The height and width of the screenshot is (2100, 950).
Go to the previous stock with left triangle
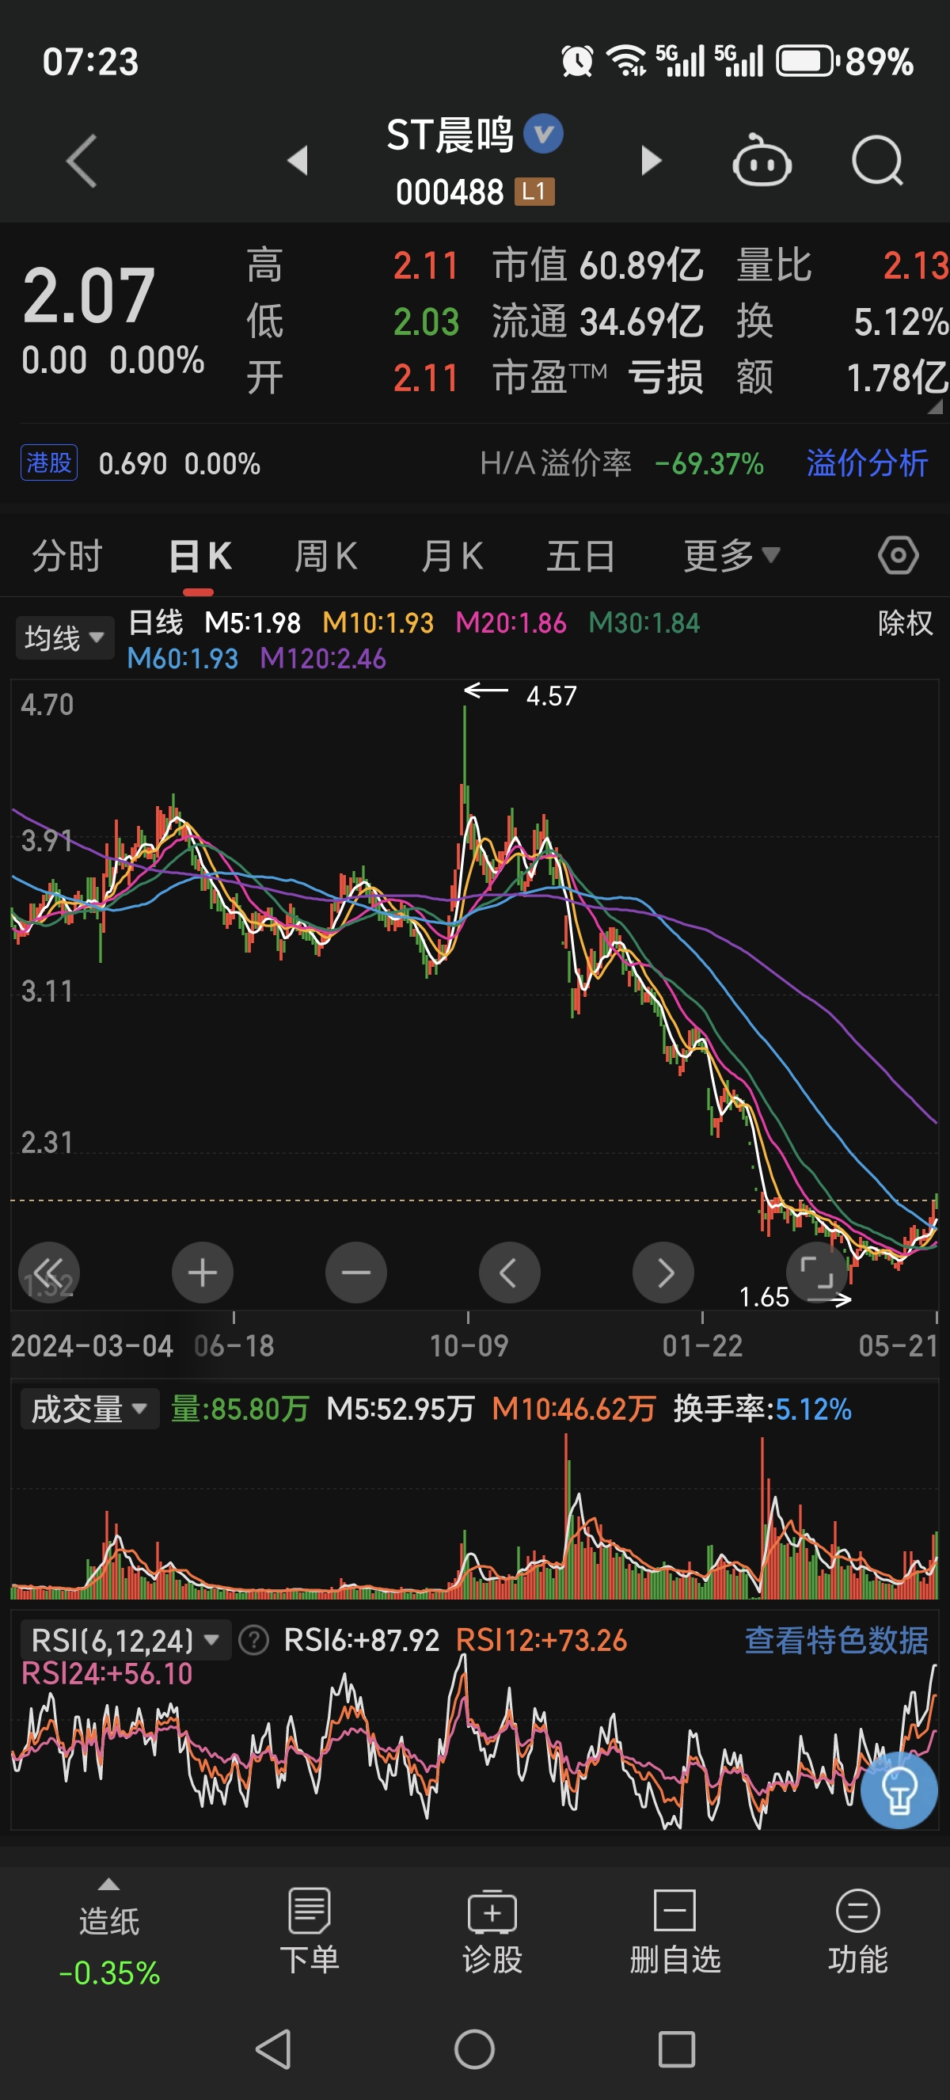click(x=298, y=160)
